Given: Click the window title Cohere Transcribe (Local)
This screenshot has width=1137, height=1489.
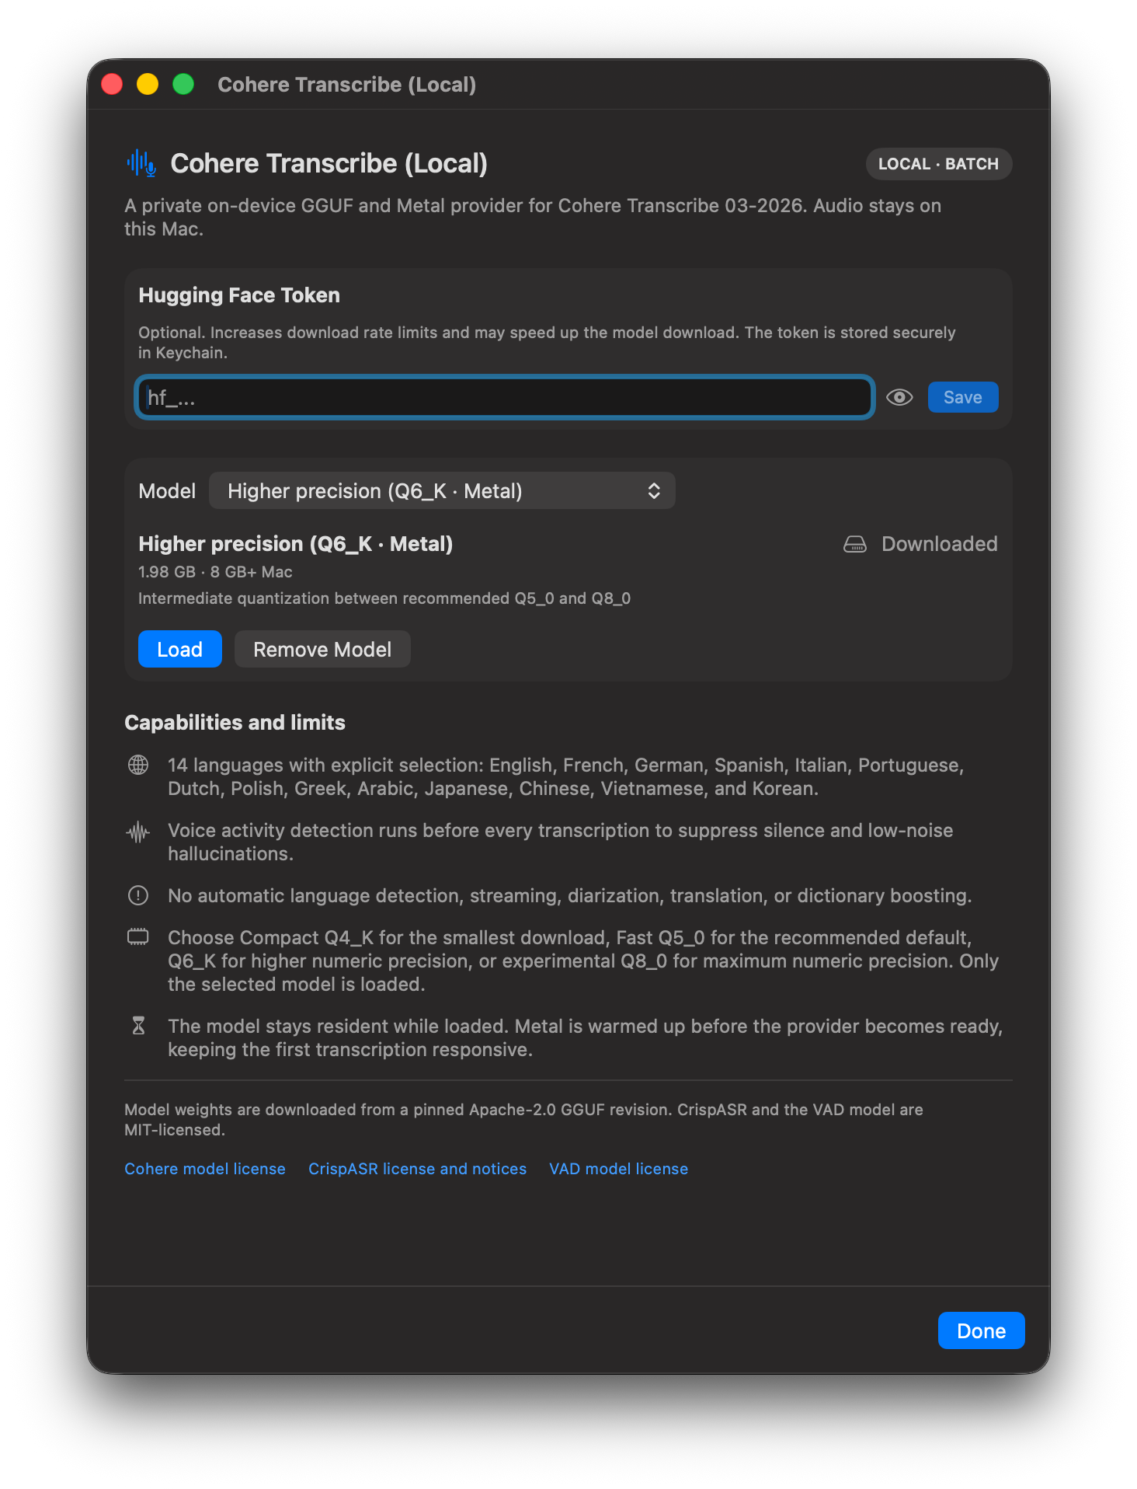Looking at the screenshot, I should [x=346, y=85].
